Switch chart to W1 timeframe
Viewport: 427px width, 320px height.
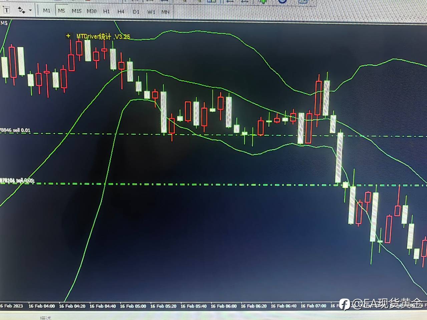click(151, 12)
